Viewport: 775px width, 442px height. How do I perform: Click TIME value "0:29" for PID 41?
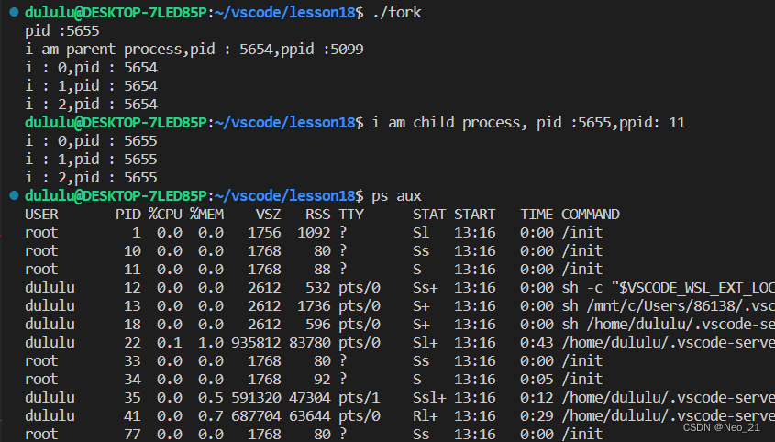pyautogui.click(x=537, y=415)
